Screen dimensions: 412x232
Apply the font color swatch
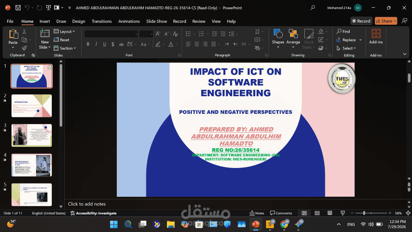coord(171,44)
